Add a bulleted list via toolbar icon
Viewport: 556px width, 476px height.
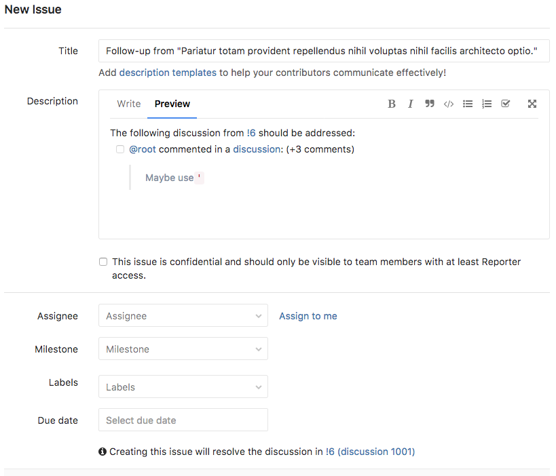click(467, 104)
